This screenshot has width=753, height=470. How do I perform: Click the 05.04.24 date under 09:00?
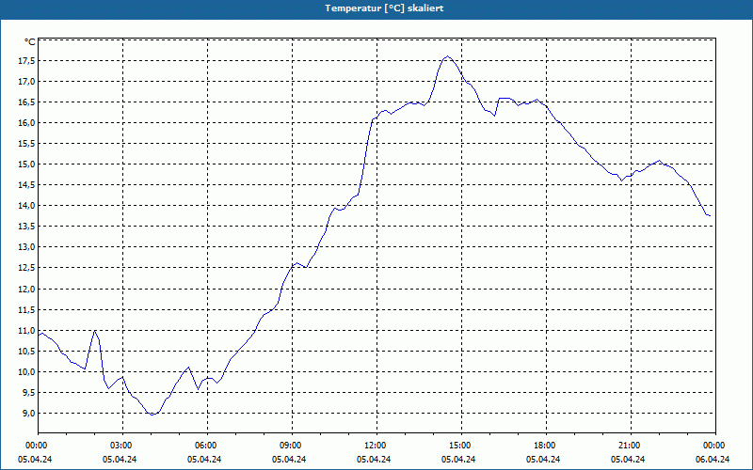point(289,459)
